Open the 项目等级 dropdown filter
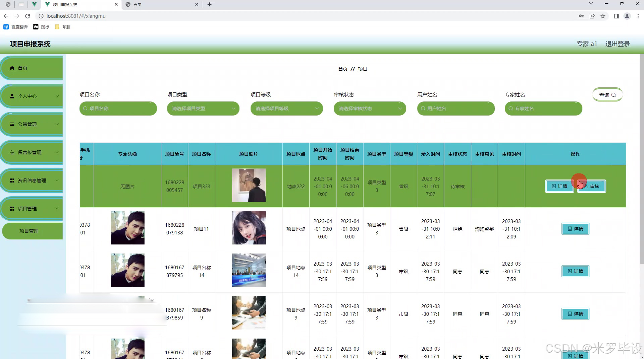The height and width of the screenshot is (359, 644). [286, 109]
